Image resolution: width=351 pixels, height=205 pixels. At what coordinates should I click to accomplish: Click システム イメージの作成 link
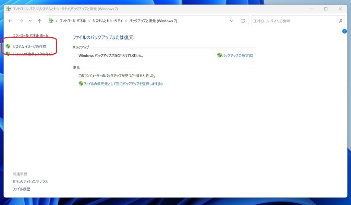click(29, 46)
